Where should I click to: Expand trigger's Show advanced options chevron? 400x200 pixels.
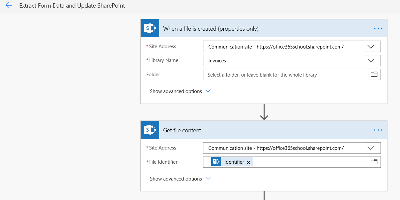tap(208, 91)
